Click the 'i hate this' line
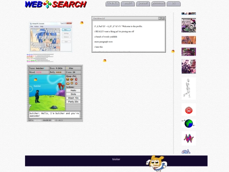The image size is (229, 172). click(x=98, y=47)
